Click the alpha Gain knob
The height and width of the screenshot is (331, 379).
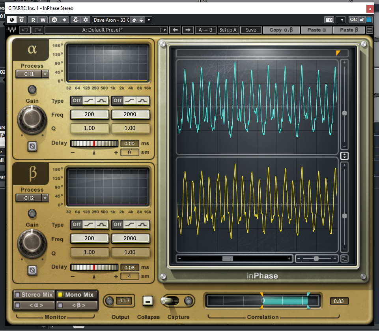coord(32,119)
